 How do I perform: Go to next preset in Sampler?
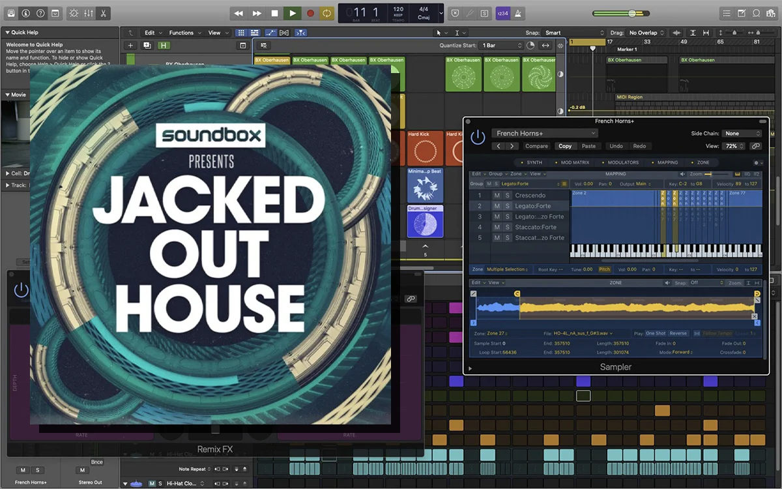pos(513,146)
